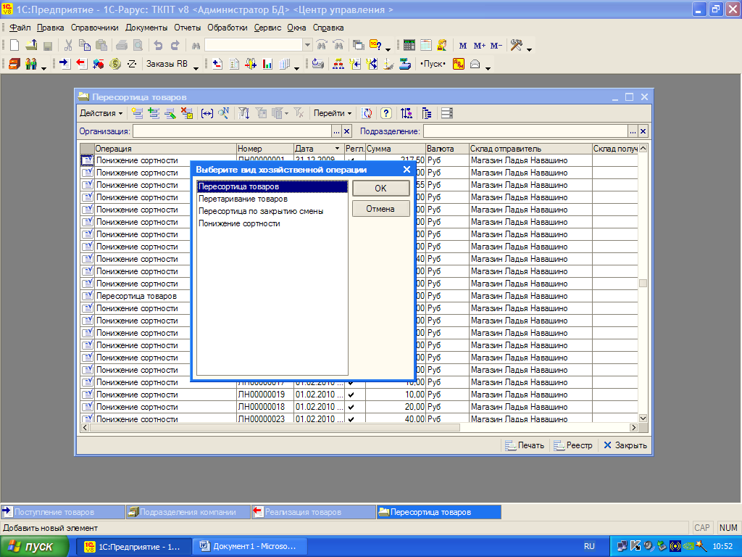Open the calculator icon in main toolbar
Viewport: 742px width, 557px height.
click(x=409, y=46)
